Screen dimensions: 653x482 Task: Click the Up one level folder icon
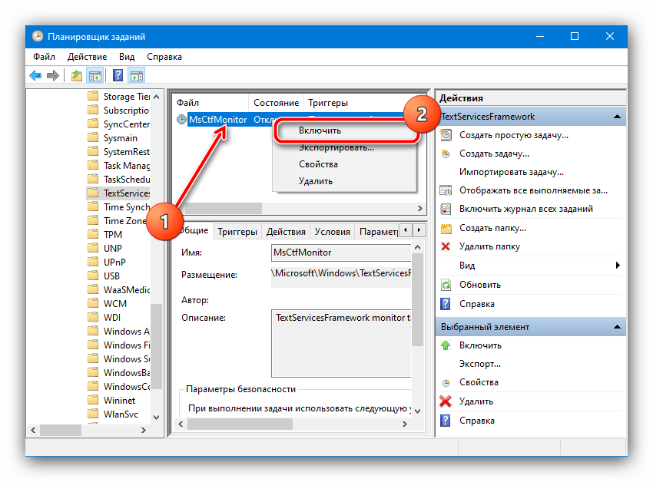[x=77, y=76]
